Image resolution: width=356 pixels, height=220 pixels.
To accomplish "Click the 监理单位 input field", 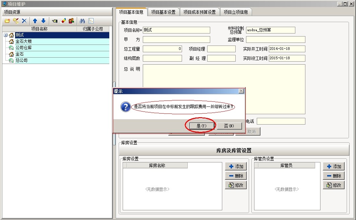I will [276, 40].
